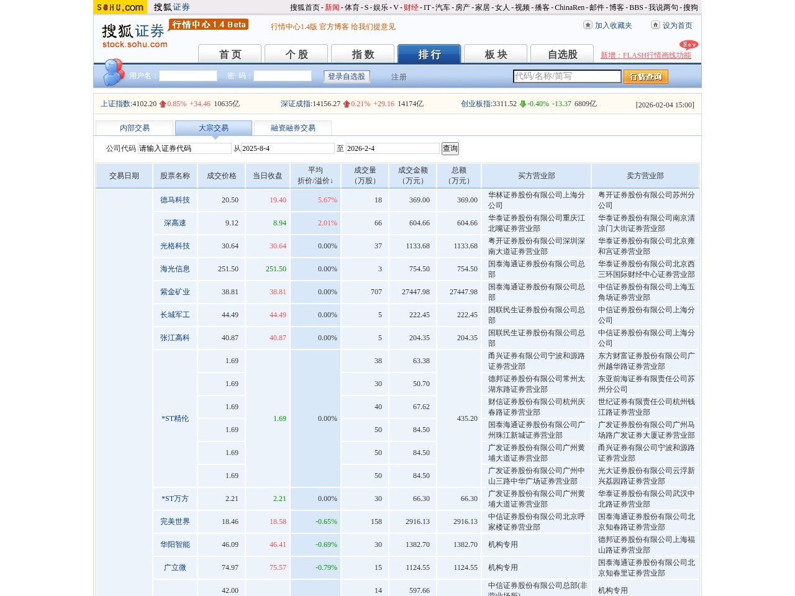Click the user avatar icon by login
The image size is (795, 596).
pos(113,72)
